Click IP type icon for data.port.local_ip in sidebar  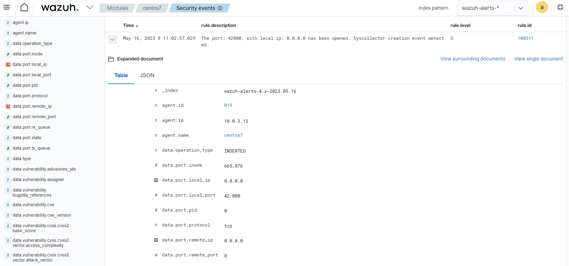point(8,65)
